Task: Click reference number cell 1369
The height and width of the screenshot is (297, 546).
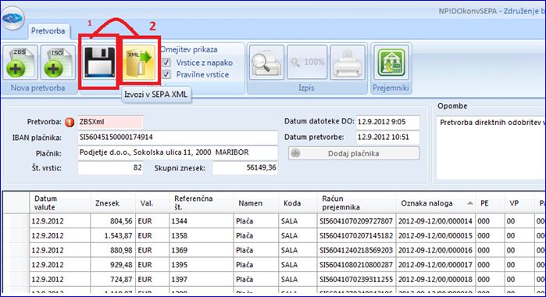Action: click(202, 250)
